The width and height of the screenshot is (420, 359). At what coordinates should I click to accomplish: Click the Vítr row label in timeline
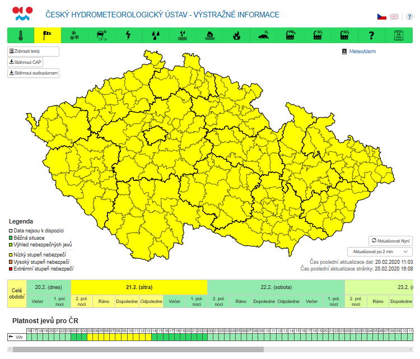(x=17, y=337)
